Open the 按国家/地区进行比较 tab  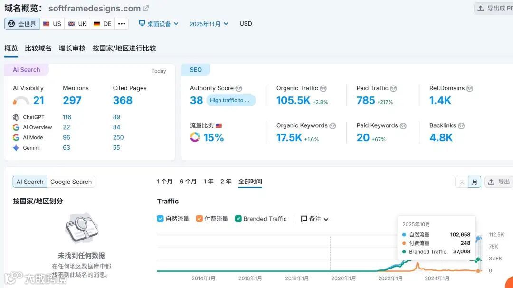[124, 48]
